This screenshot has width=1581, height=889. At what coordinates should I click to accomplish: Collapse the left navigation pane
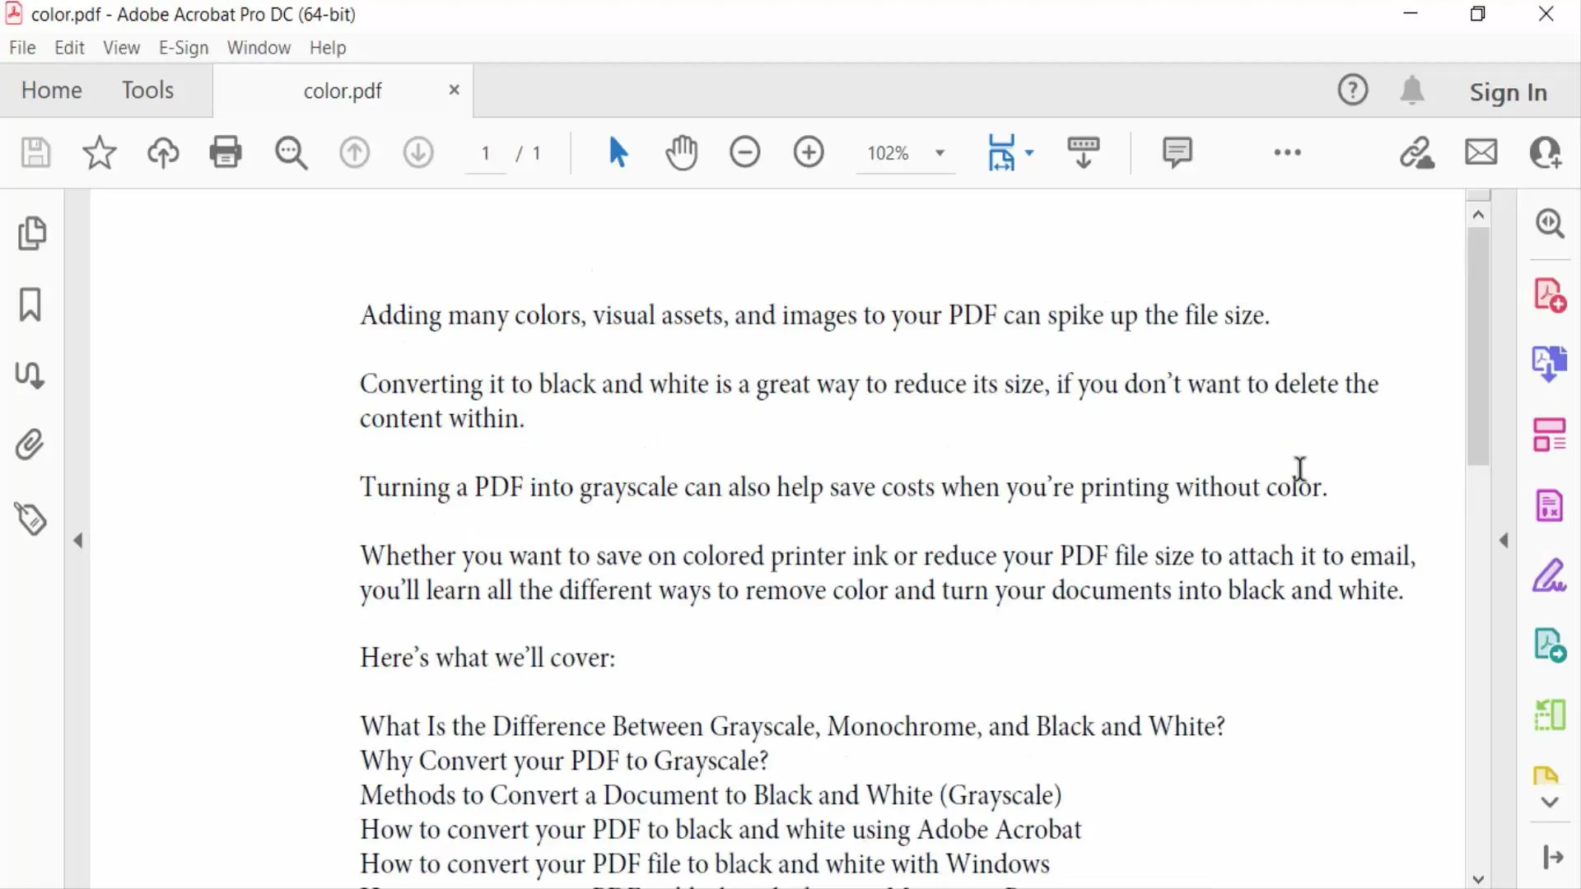coord(78,540)
